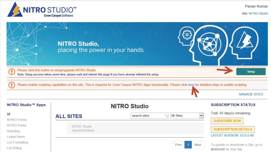Click the NITRO Studio logo
Screen dimensions: 271x152
pyautogui.click(x=42, y=10)
